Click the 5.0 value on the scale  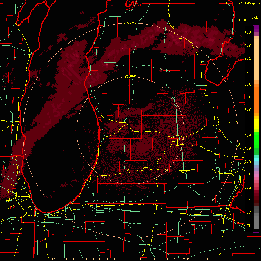click(x=248, y=110)
